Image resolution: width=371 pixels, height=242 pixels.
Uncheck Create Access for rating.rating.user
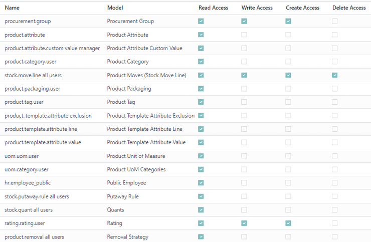(x=288, y=223)
